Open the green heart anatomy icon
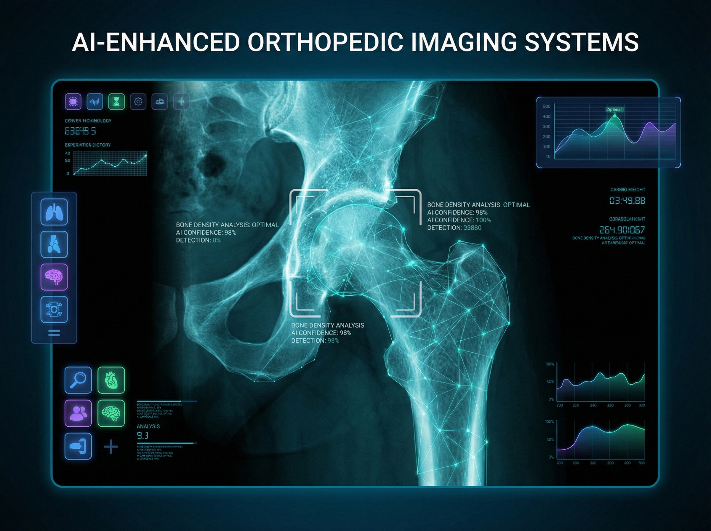The image size is (711, 531). [x=111, y=380]
